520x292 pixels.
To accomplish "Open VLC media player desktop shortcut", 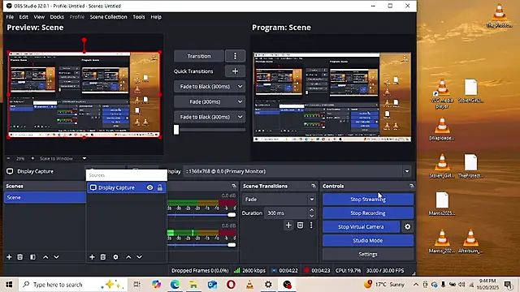I will point(442,94).
